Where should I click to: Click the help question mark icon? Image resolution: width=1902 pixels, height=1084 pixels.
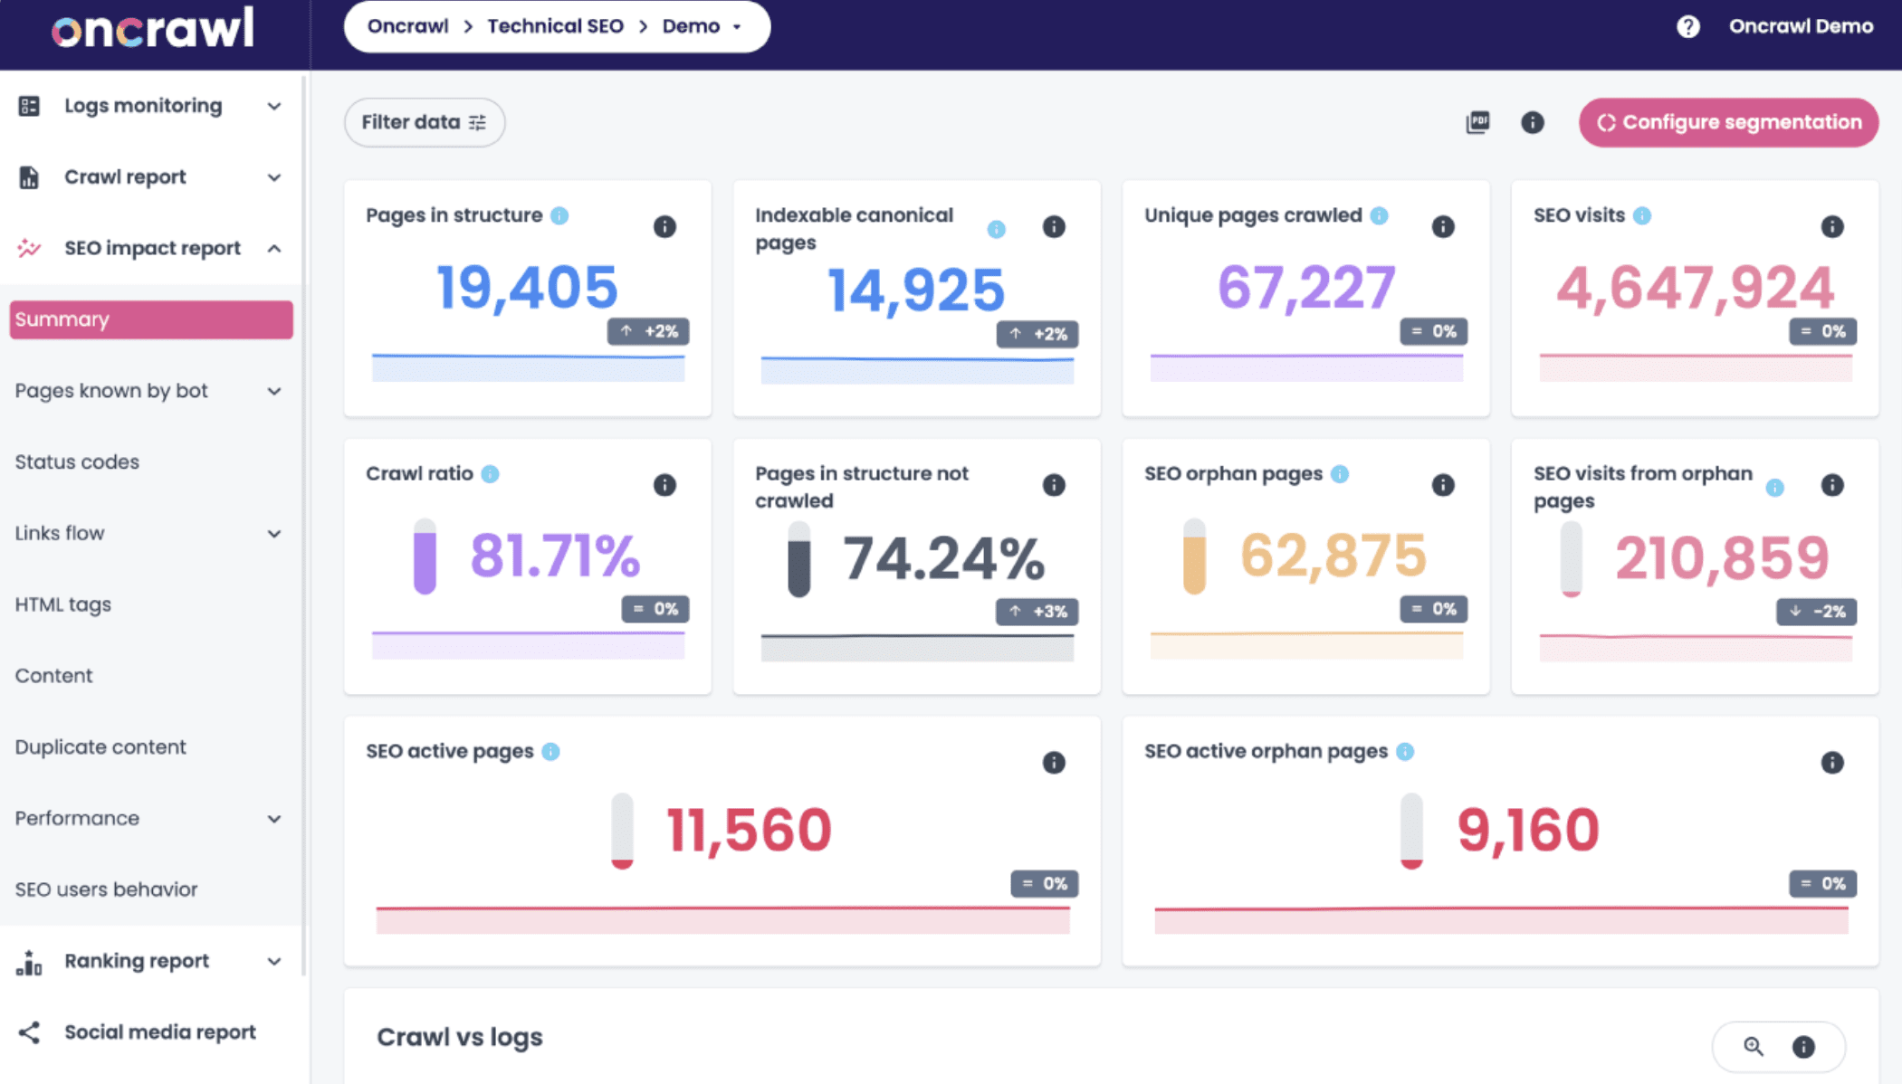1687,26
